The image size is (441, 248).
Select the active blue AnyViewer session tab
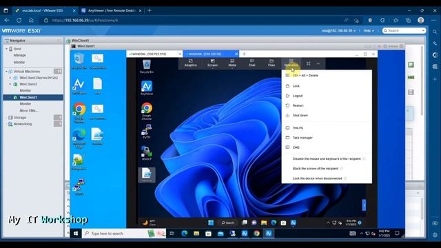(211, 54)
